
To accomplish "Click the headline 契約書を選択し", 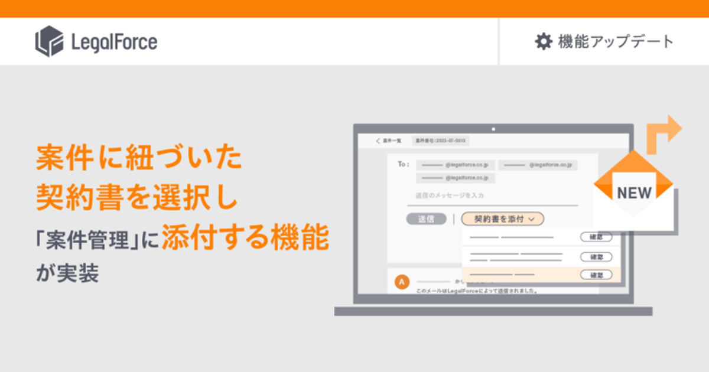I will click(x=137, y=198).
